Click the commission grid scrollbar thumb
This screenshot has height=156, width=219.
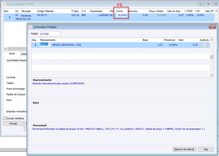click(x=212, y=57)
